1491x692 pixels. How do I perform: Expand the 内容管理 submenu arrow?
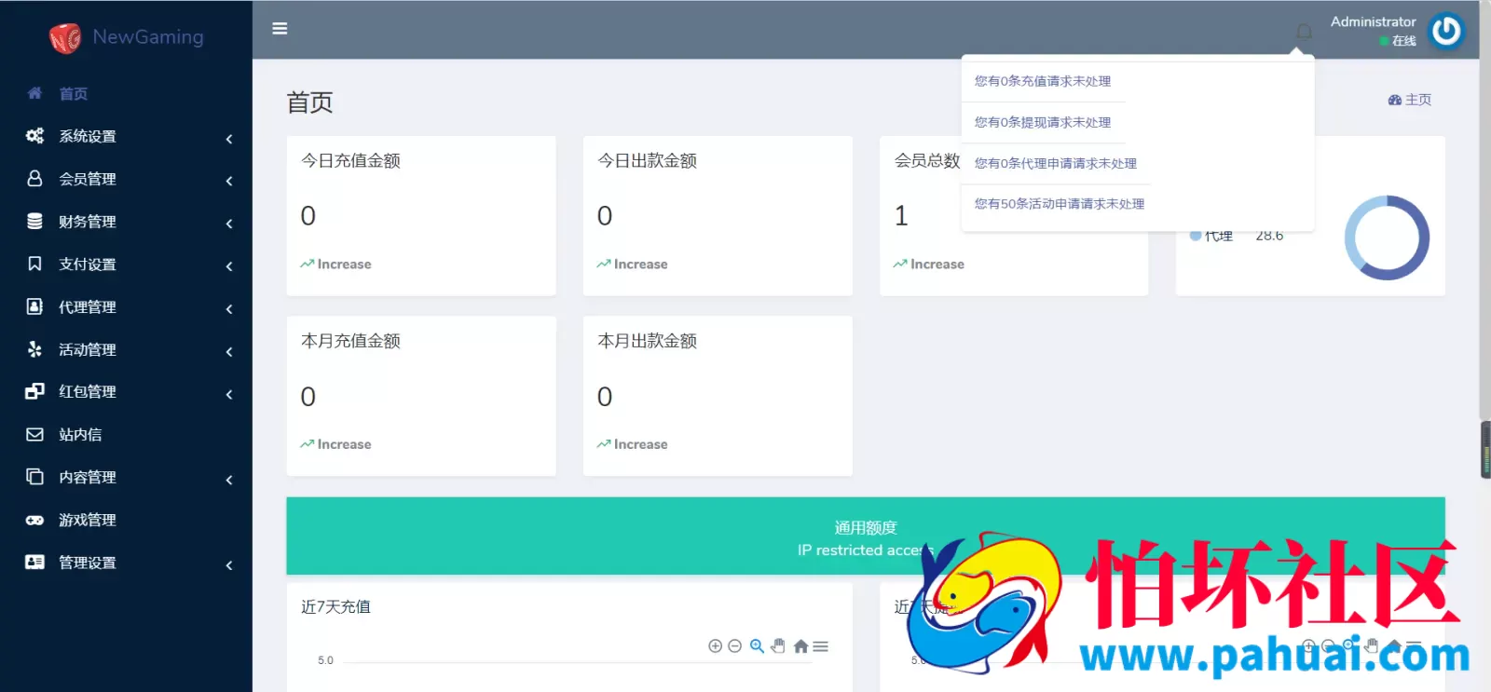click(x=229, y=480)
